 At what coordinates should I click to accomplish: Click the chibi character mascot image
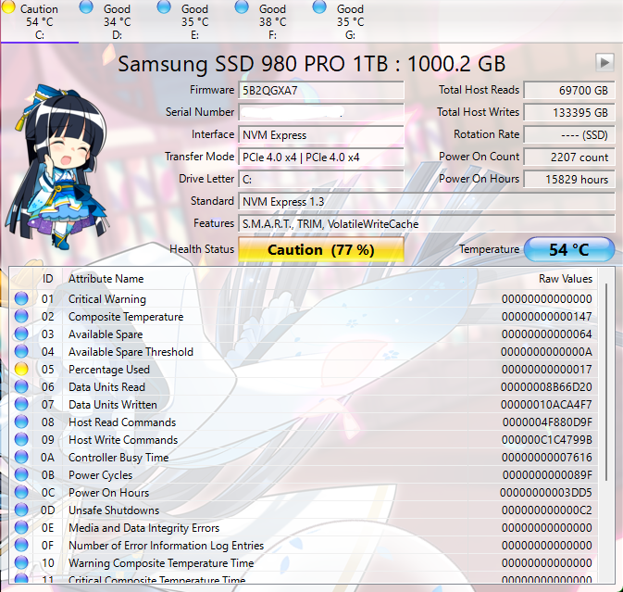pyautogui.click(x=59, y=167)
